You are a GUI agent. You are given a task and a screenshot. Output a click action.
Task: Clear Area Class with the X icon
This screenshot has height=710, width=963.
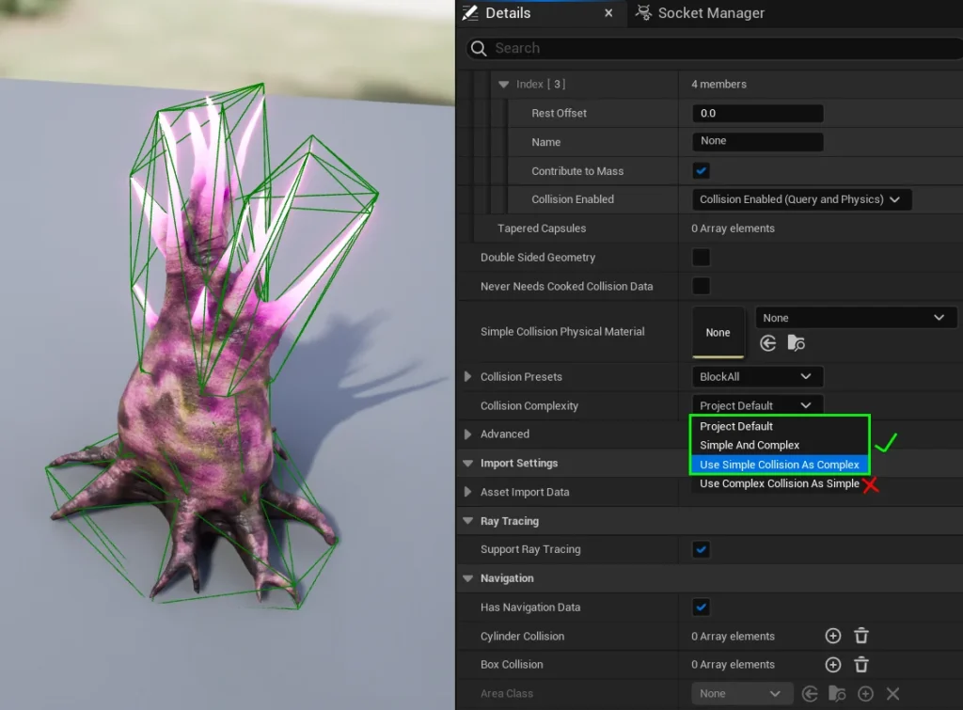point(892,694)
